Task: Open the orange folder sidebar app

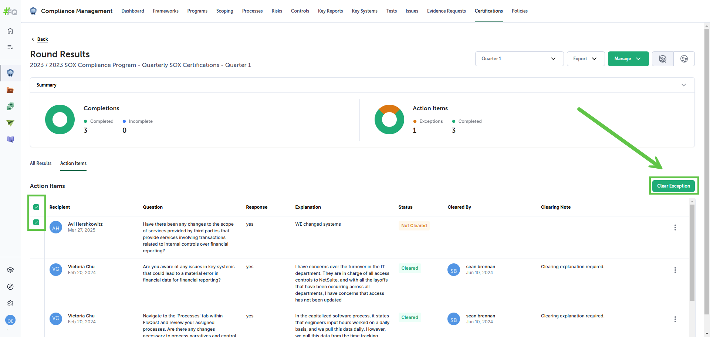Action: (x=10, y=90)
